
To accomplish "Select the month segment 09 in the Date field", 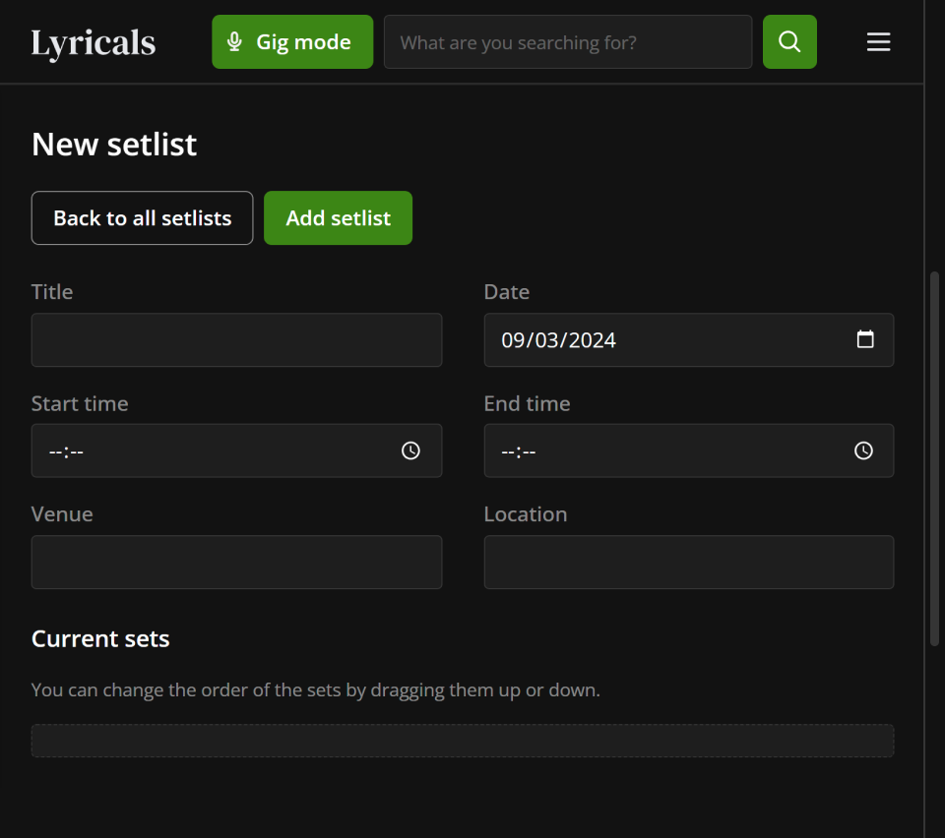I will [x=513, y=340].
